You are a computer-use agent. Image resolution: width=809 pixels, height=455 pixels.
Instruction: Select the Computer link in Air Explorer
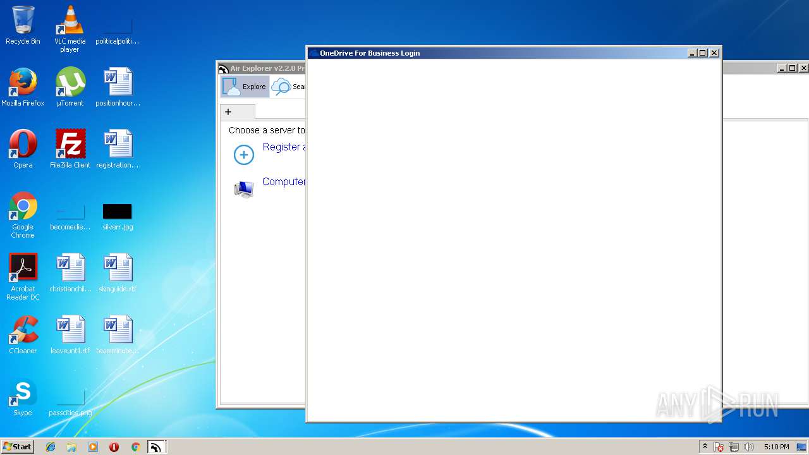(284, 181)
